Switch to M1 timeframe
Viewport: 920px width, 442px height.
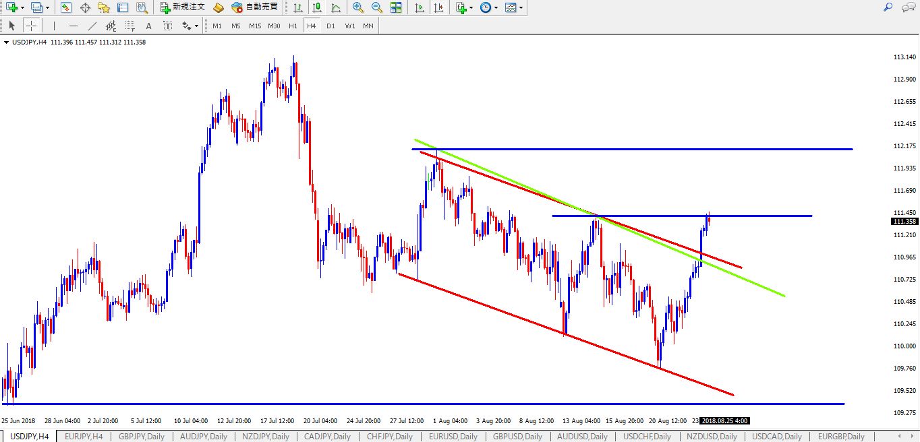[217, 26]
